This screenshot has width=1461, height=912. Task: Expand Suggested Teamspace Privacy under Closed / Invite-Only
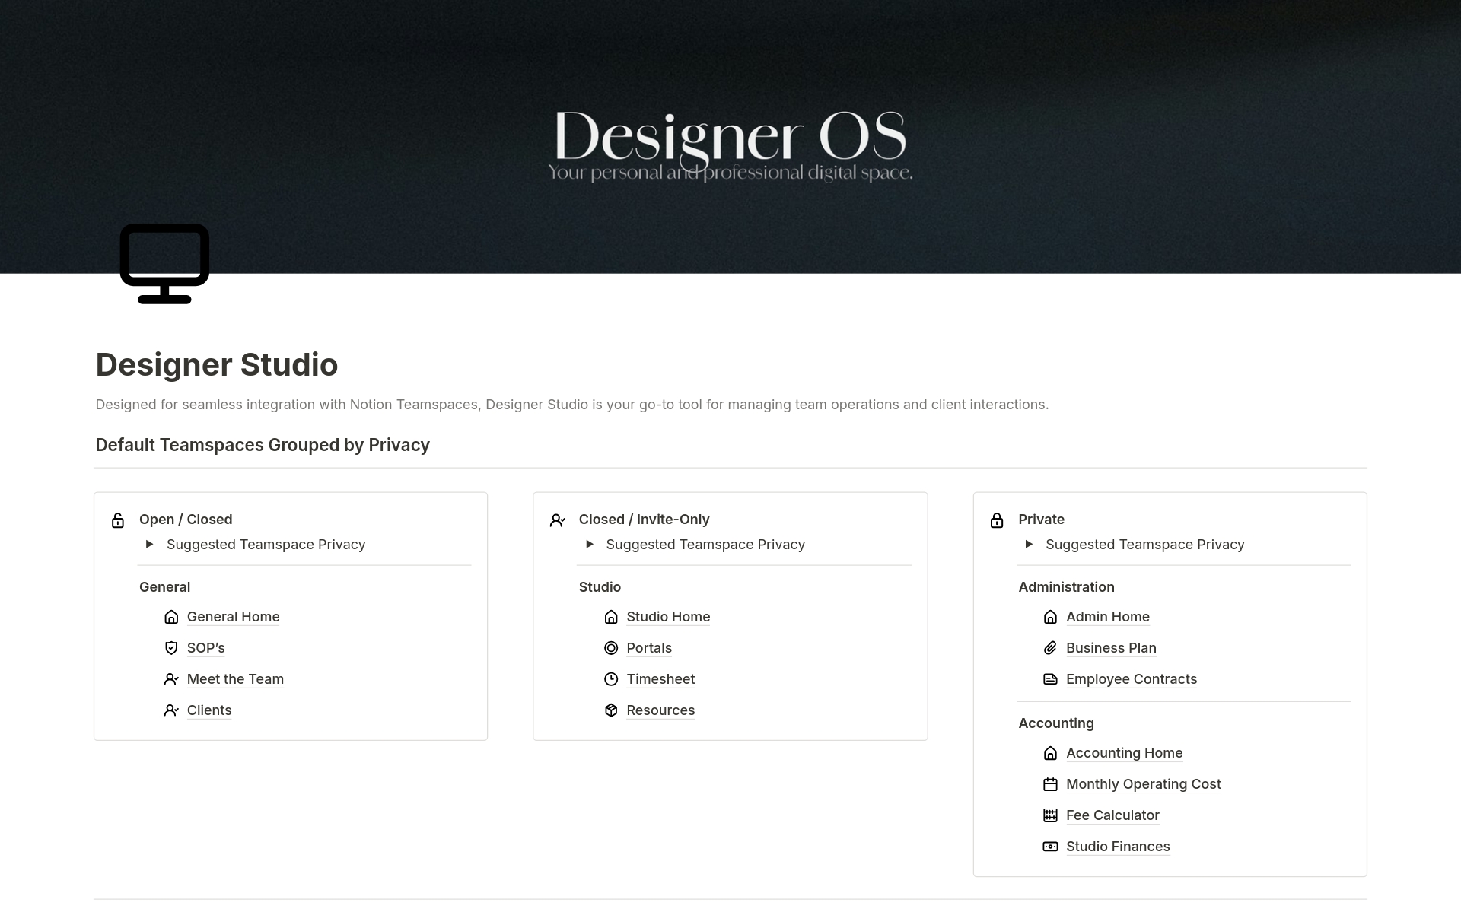[x=590, y=545]
